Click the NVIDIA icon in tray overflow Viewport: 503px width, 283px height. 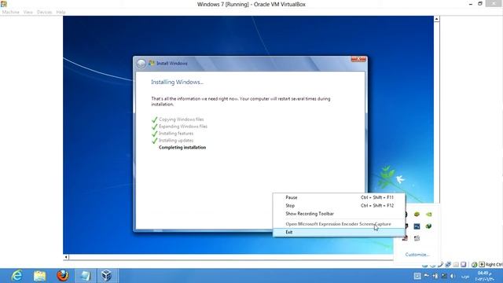coord(428,214)
